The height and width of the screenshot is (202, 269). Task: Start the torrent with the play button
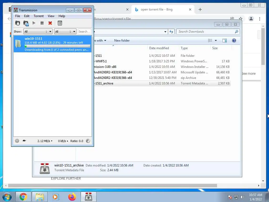[34, 23]
